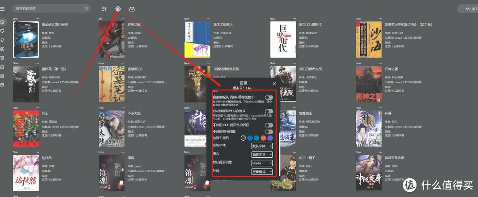Open settings via the gear icon
Screen dimensions: 478x197
point(118,9)
